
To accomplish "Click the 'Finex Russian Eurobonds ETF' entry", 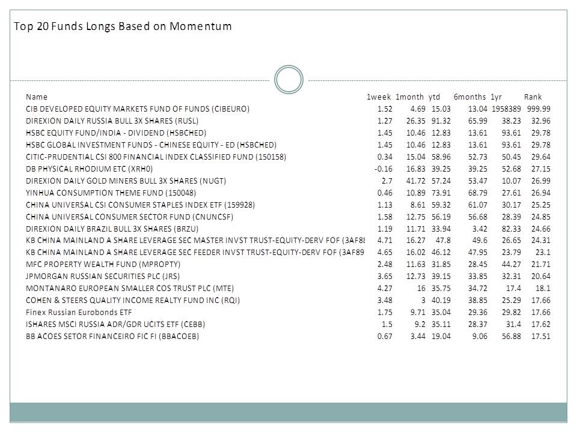I will coord(78,312).
